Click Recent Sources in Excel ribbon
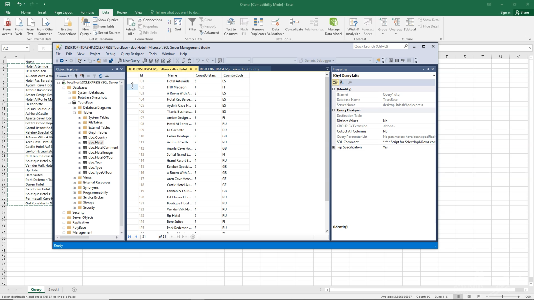The height and width of the screenshot is (300, 534). (106, 33)
